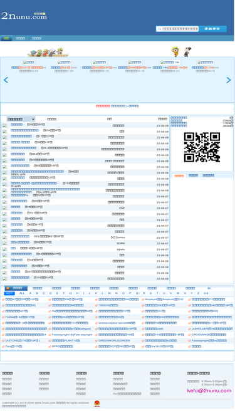This screenshot has width=235, height=418.
Task: Click the bullet icon beside 7SEEDS link
Action: pos(97,305)
